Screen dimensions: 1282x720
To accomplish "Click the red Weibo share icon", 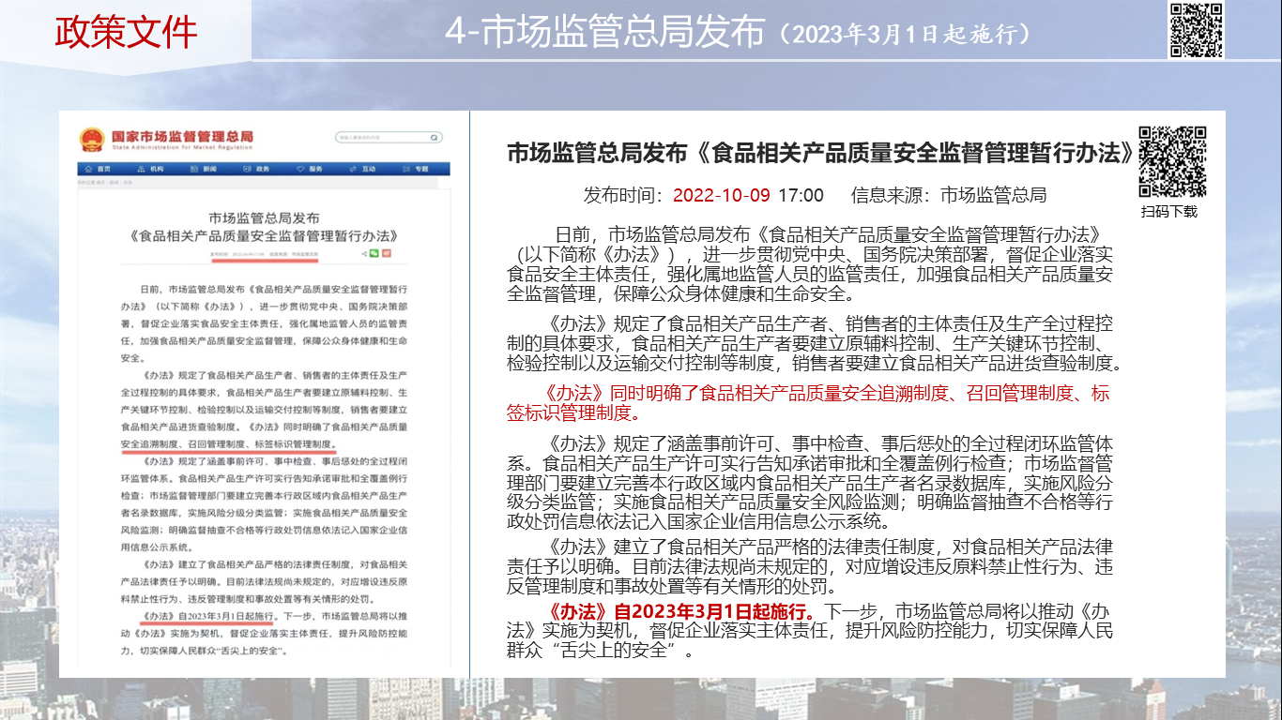I will click(x=386, y=253).
